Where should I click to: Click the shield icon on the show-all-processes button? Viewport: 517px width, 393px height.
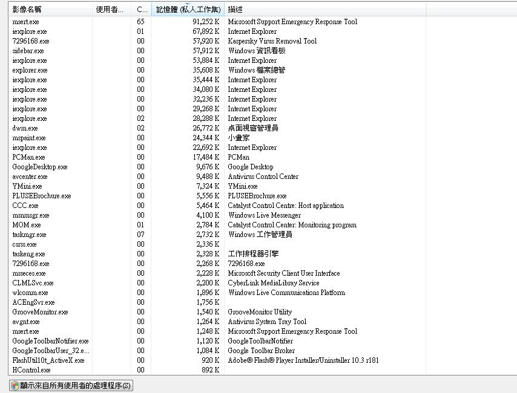[15, 385]
